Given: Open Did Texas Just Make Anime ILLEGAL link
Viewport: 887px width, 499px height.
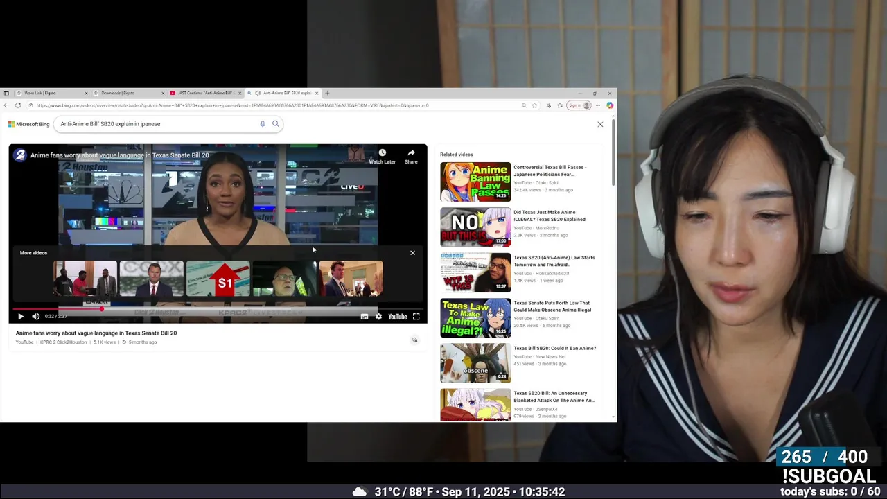Looking at the screenshot, I should [549, 216].
